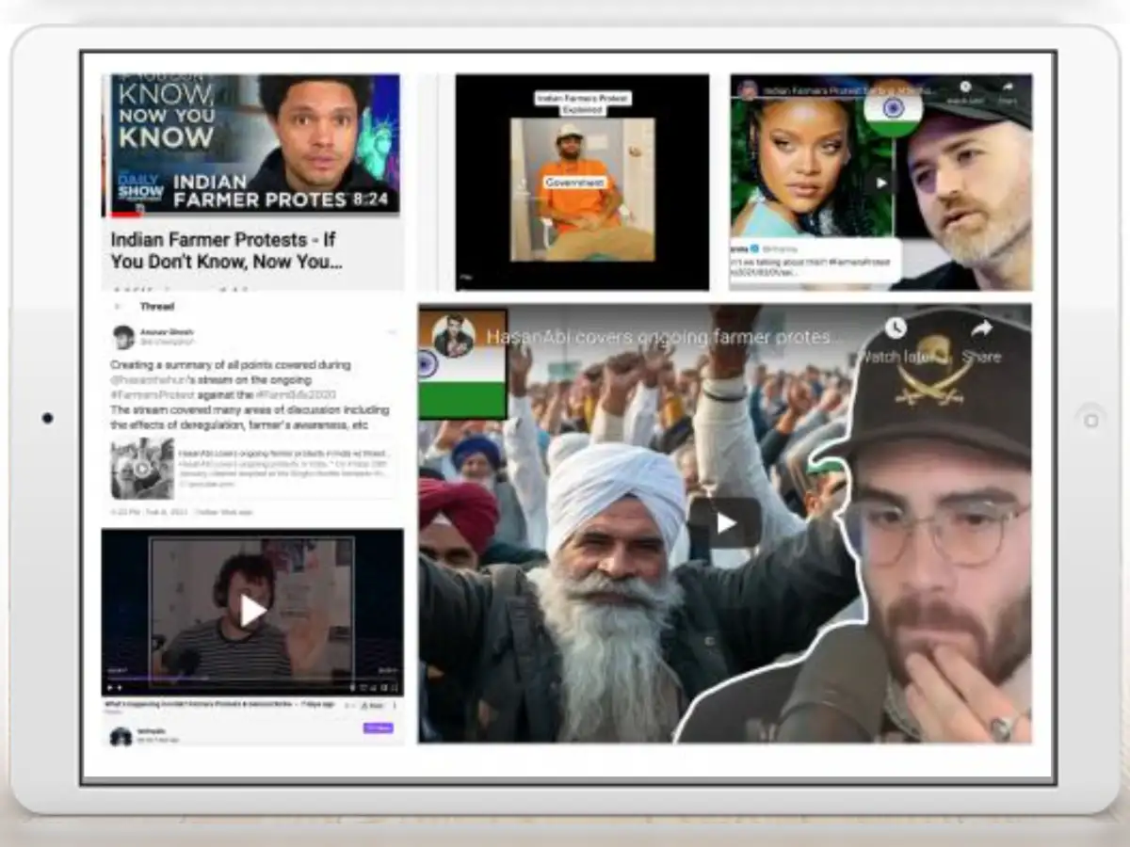Enter fullscreen on the bottom-left video player
The height and width of the screenshot is (847, 1130).
click(x=394, y=687)
